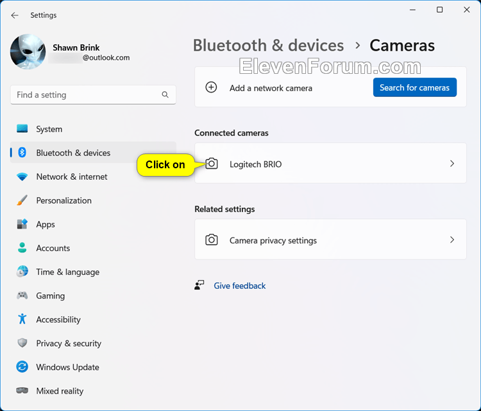481x411 pixels.
Task: Click the Accessibility figure icon
Action: pyautogui.click(x=22, y=319)
